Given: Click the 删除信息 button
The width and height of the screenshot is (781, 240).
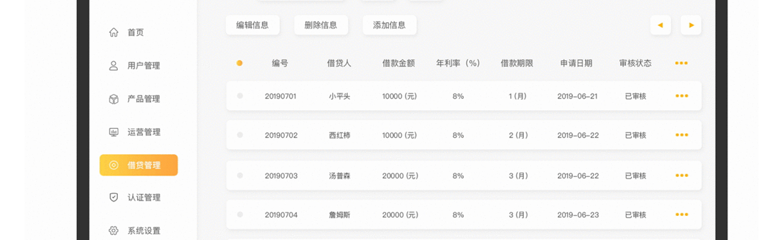Looking at the screenshot, I should click(321, 25).
